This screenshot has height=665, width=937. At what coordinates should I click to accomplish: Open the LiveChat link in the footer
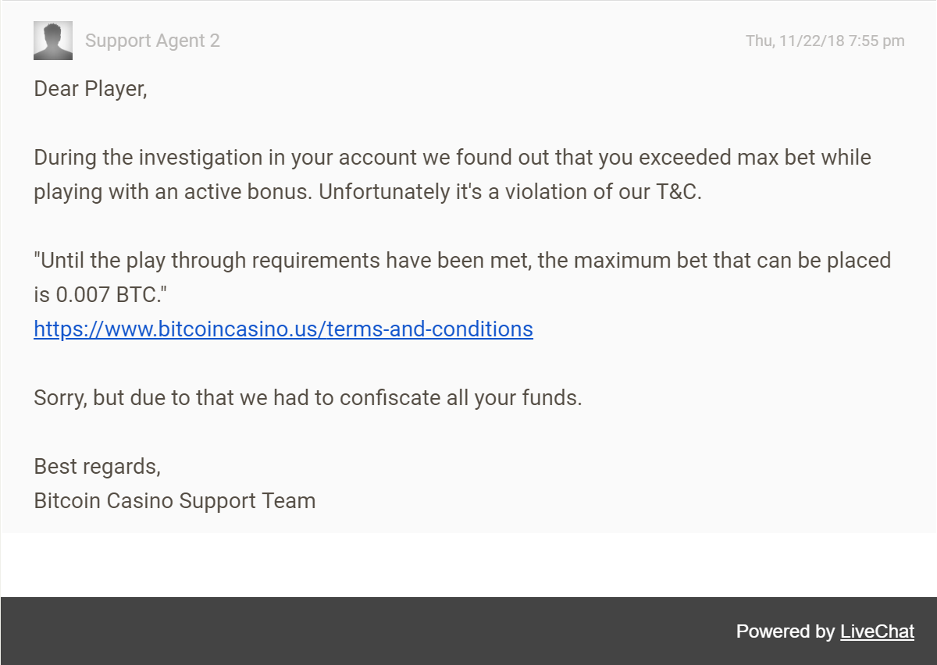877,631
